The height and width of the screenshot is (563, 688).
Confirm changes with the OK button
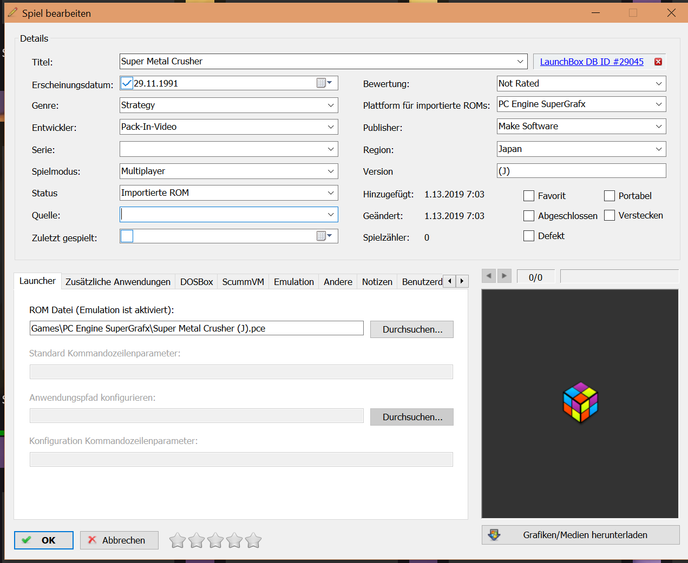click(44, 540)
